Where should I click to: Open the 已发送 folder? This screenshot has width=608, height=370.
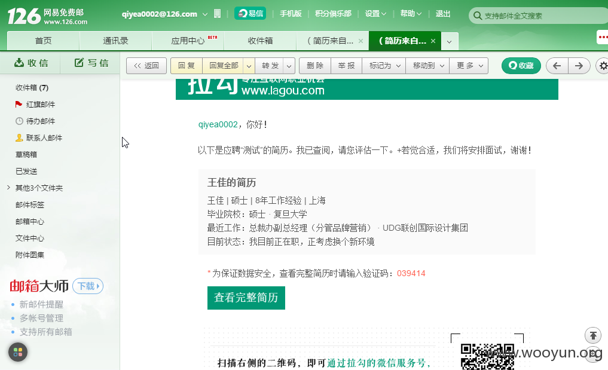click(x=26, y=171)
